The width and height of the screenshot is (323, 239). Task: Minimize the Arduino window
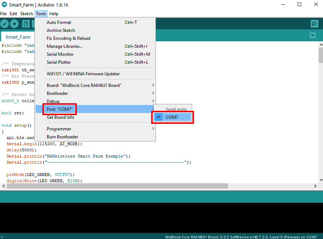[283, 5]
